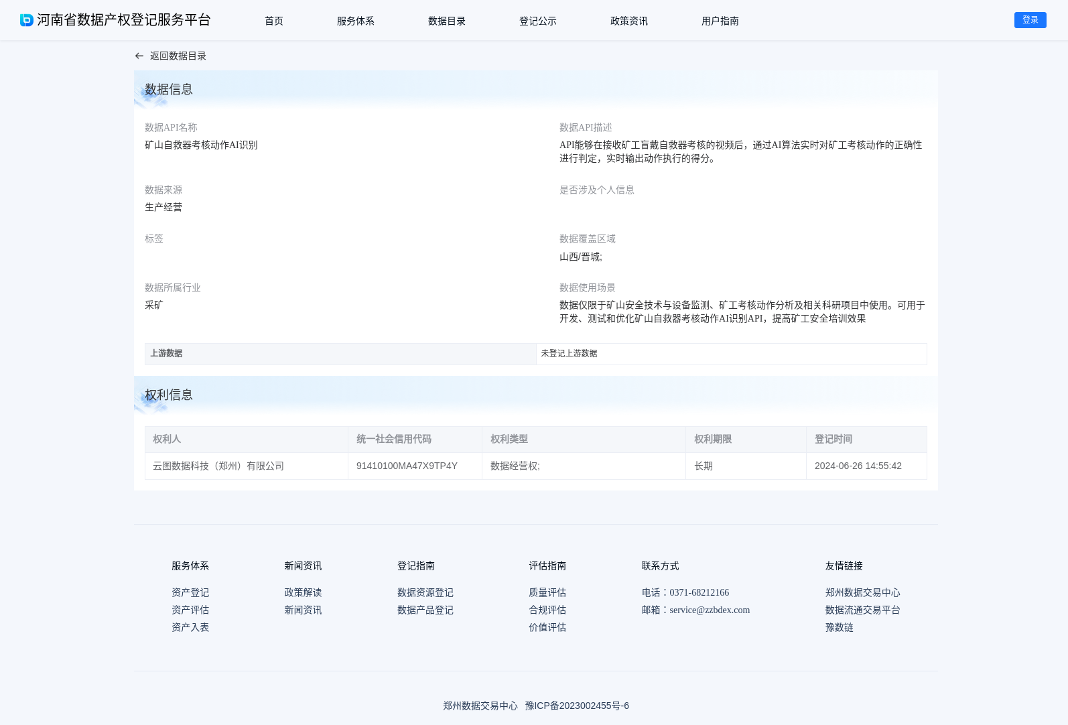
Task: Click the 数据所属行业 label
Action: point(173,287)
